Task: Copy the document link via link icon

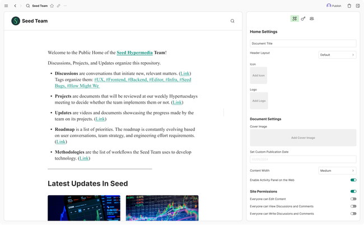Action: [x=59, y=6]
